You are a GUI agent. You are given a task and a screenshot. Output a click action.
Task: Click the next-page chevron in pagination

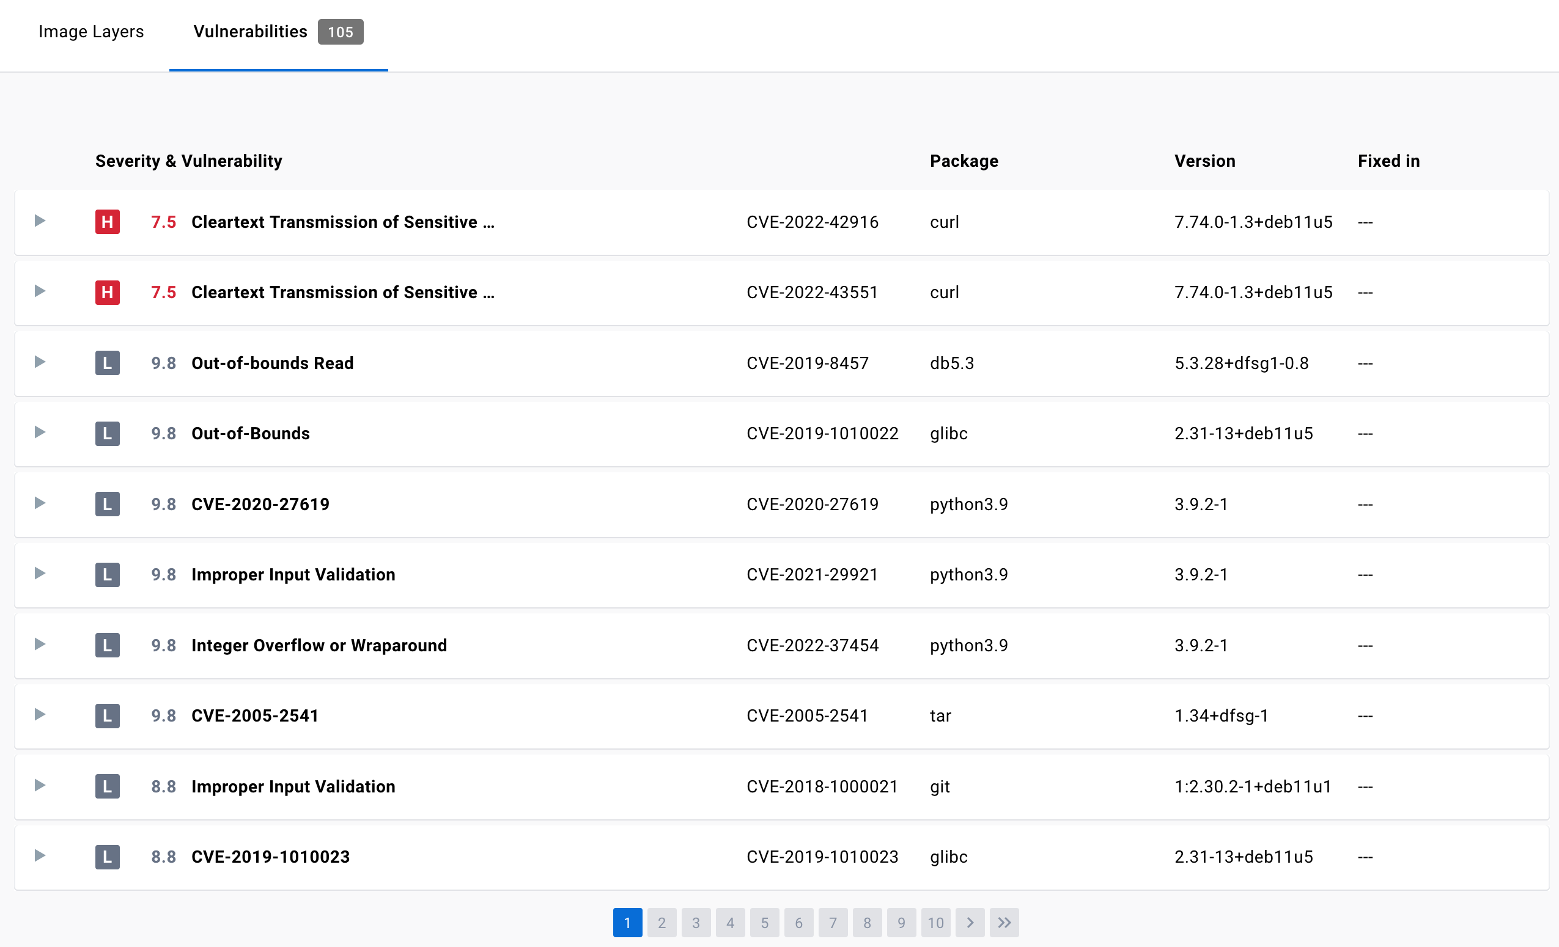[969, 923]
